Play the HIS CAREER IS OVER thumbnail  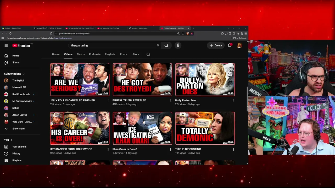pos(80,128)
